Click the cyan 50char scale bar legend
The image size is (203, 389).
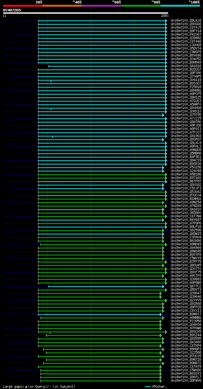148,386
